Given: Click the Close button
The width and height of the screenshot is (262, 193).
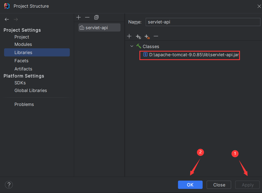Looking at the screenshot, I should coord(219,185).
